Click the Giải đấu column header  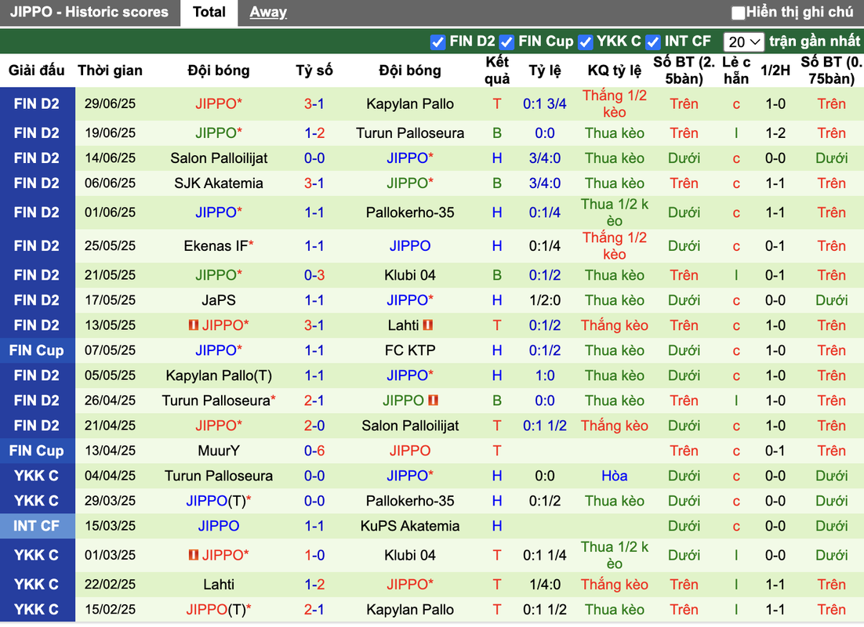36,71
